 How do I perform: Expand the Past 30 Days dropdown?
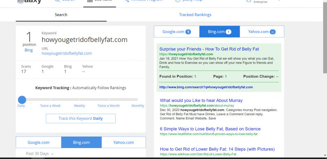click(40, 154)
